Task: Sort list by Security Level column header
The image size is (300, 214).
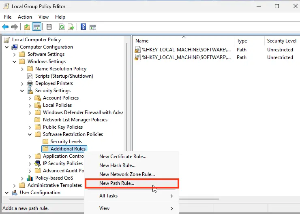Action: (x=281, y=41)
